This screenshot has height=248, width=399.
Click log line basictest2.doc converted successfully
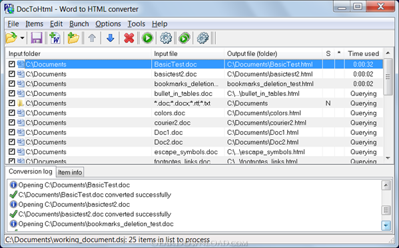pos(95,214)
